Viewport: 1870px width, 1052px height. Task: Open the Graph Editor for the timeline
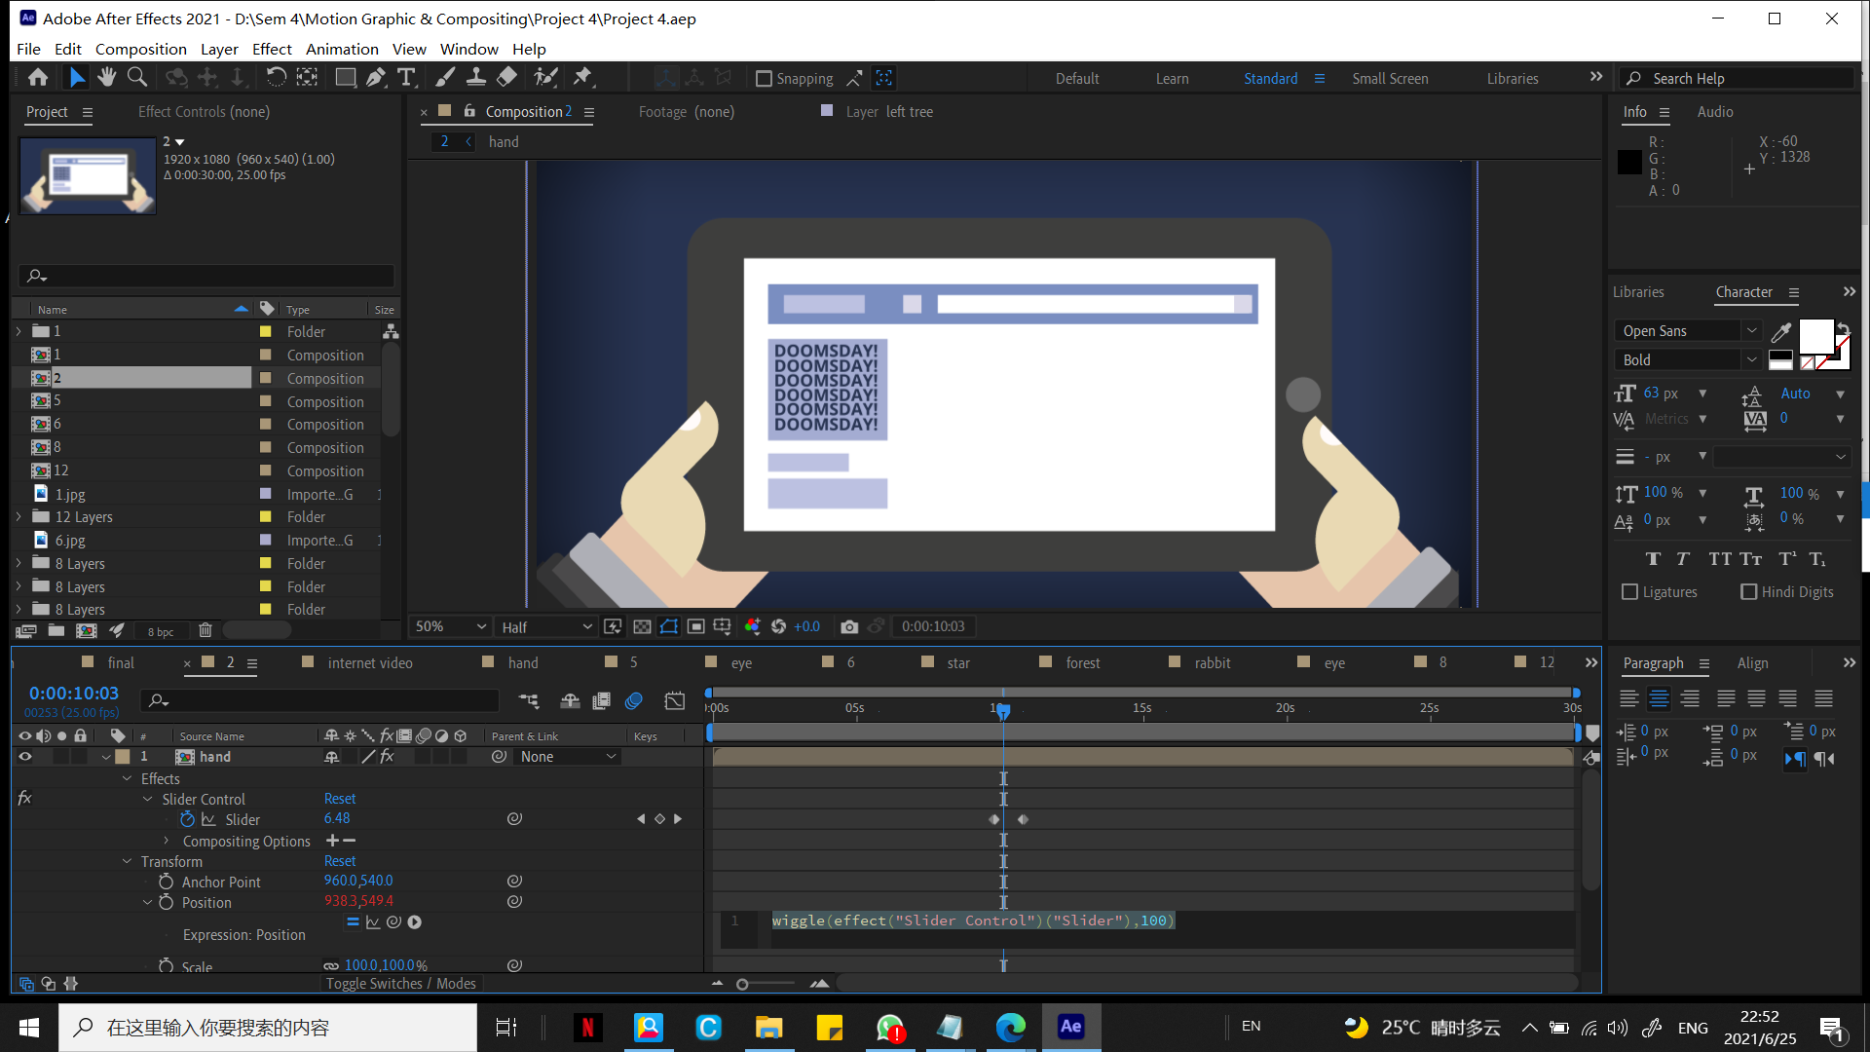point(674,700)
